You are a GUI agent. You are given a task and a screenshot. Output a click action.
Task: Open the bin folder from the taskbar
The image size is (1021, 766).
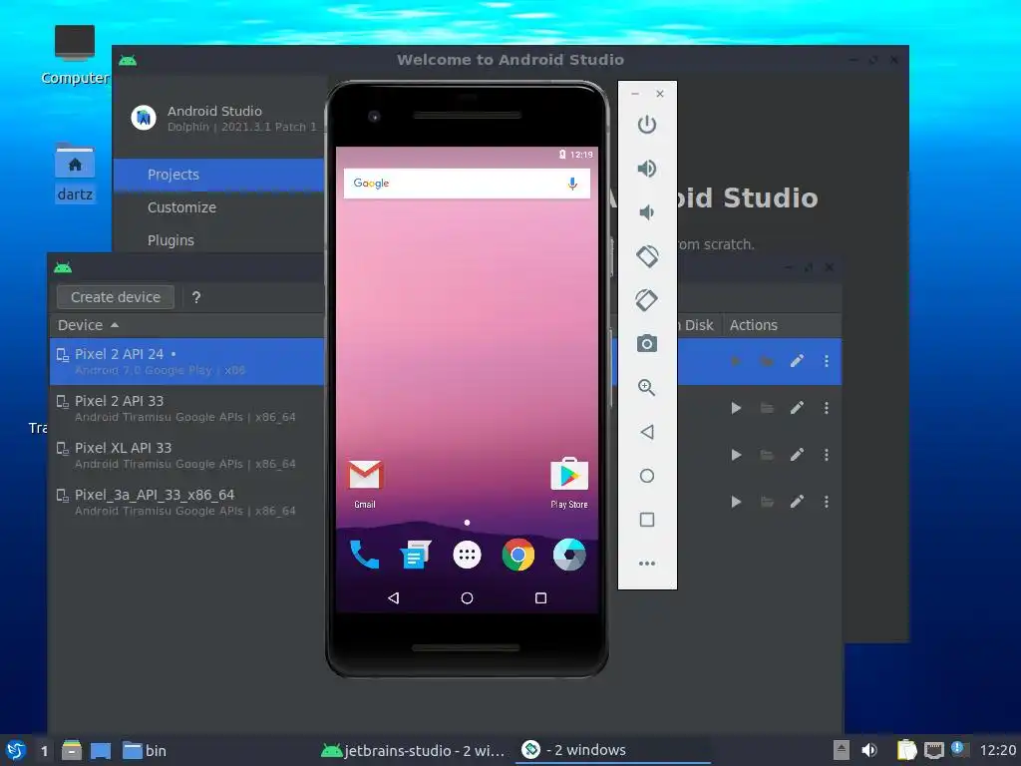pos(145,750)
